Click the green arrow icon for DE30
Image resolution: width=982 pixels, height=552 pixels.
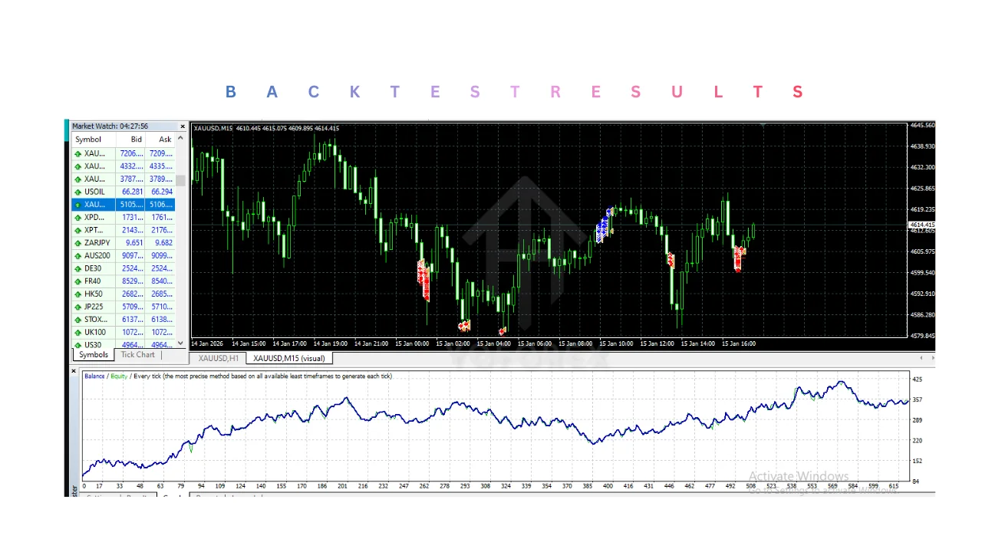(77, 269)
